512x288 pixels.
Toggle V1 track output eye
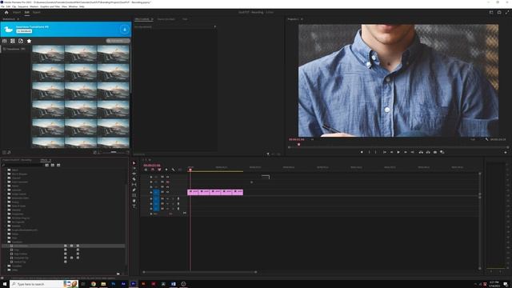tap(167, 192)
